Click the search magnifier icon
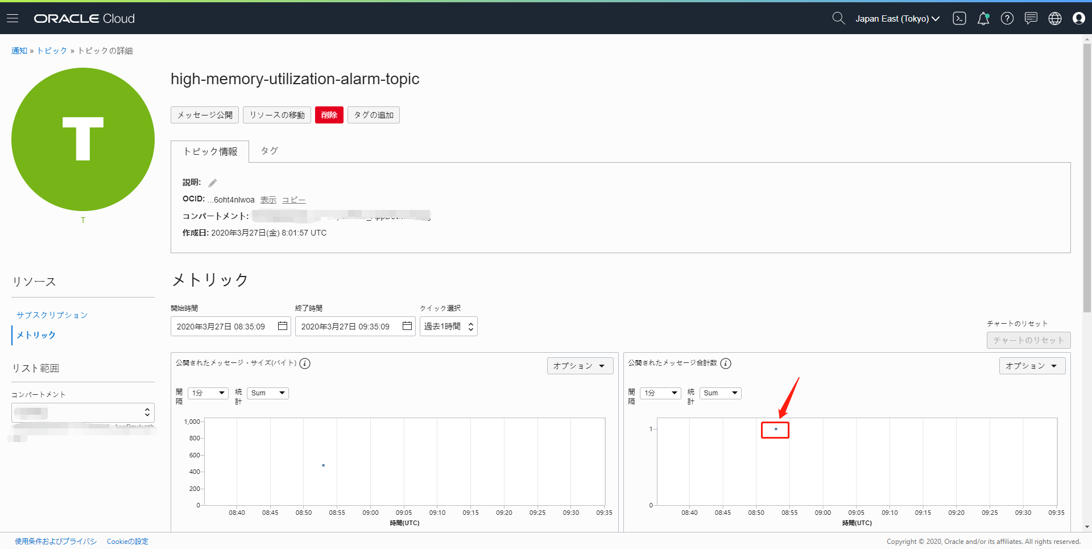Image resolution: width=1092 pixels, height=549 pixels. click(838, 18)
